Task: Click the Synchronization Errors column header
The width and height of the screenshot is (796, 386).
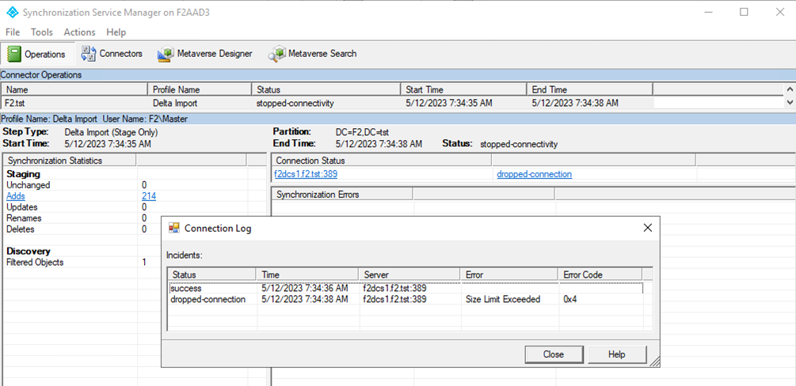Action: (342, 195)
